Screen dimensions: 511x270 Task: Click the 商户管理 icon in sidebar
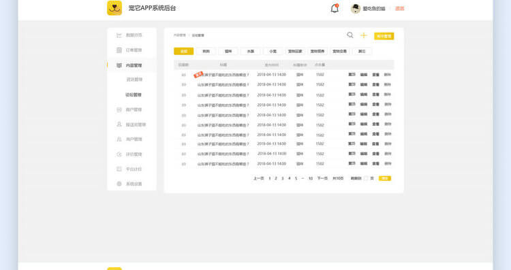(119, 109)
